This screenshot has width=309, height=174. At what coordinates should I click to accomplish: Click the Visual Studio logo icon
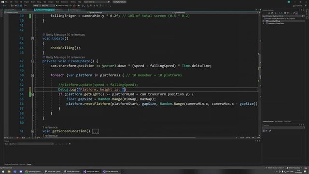(x=2, y=2)
